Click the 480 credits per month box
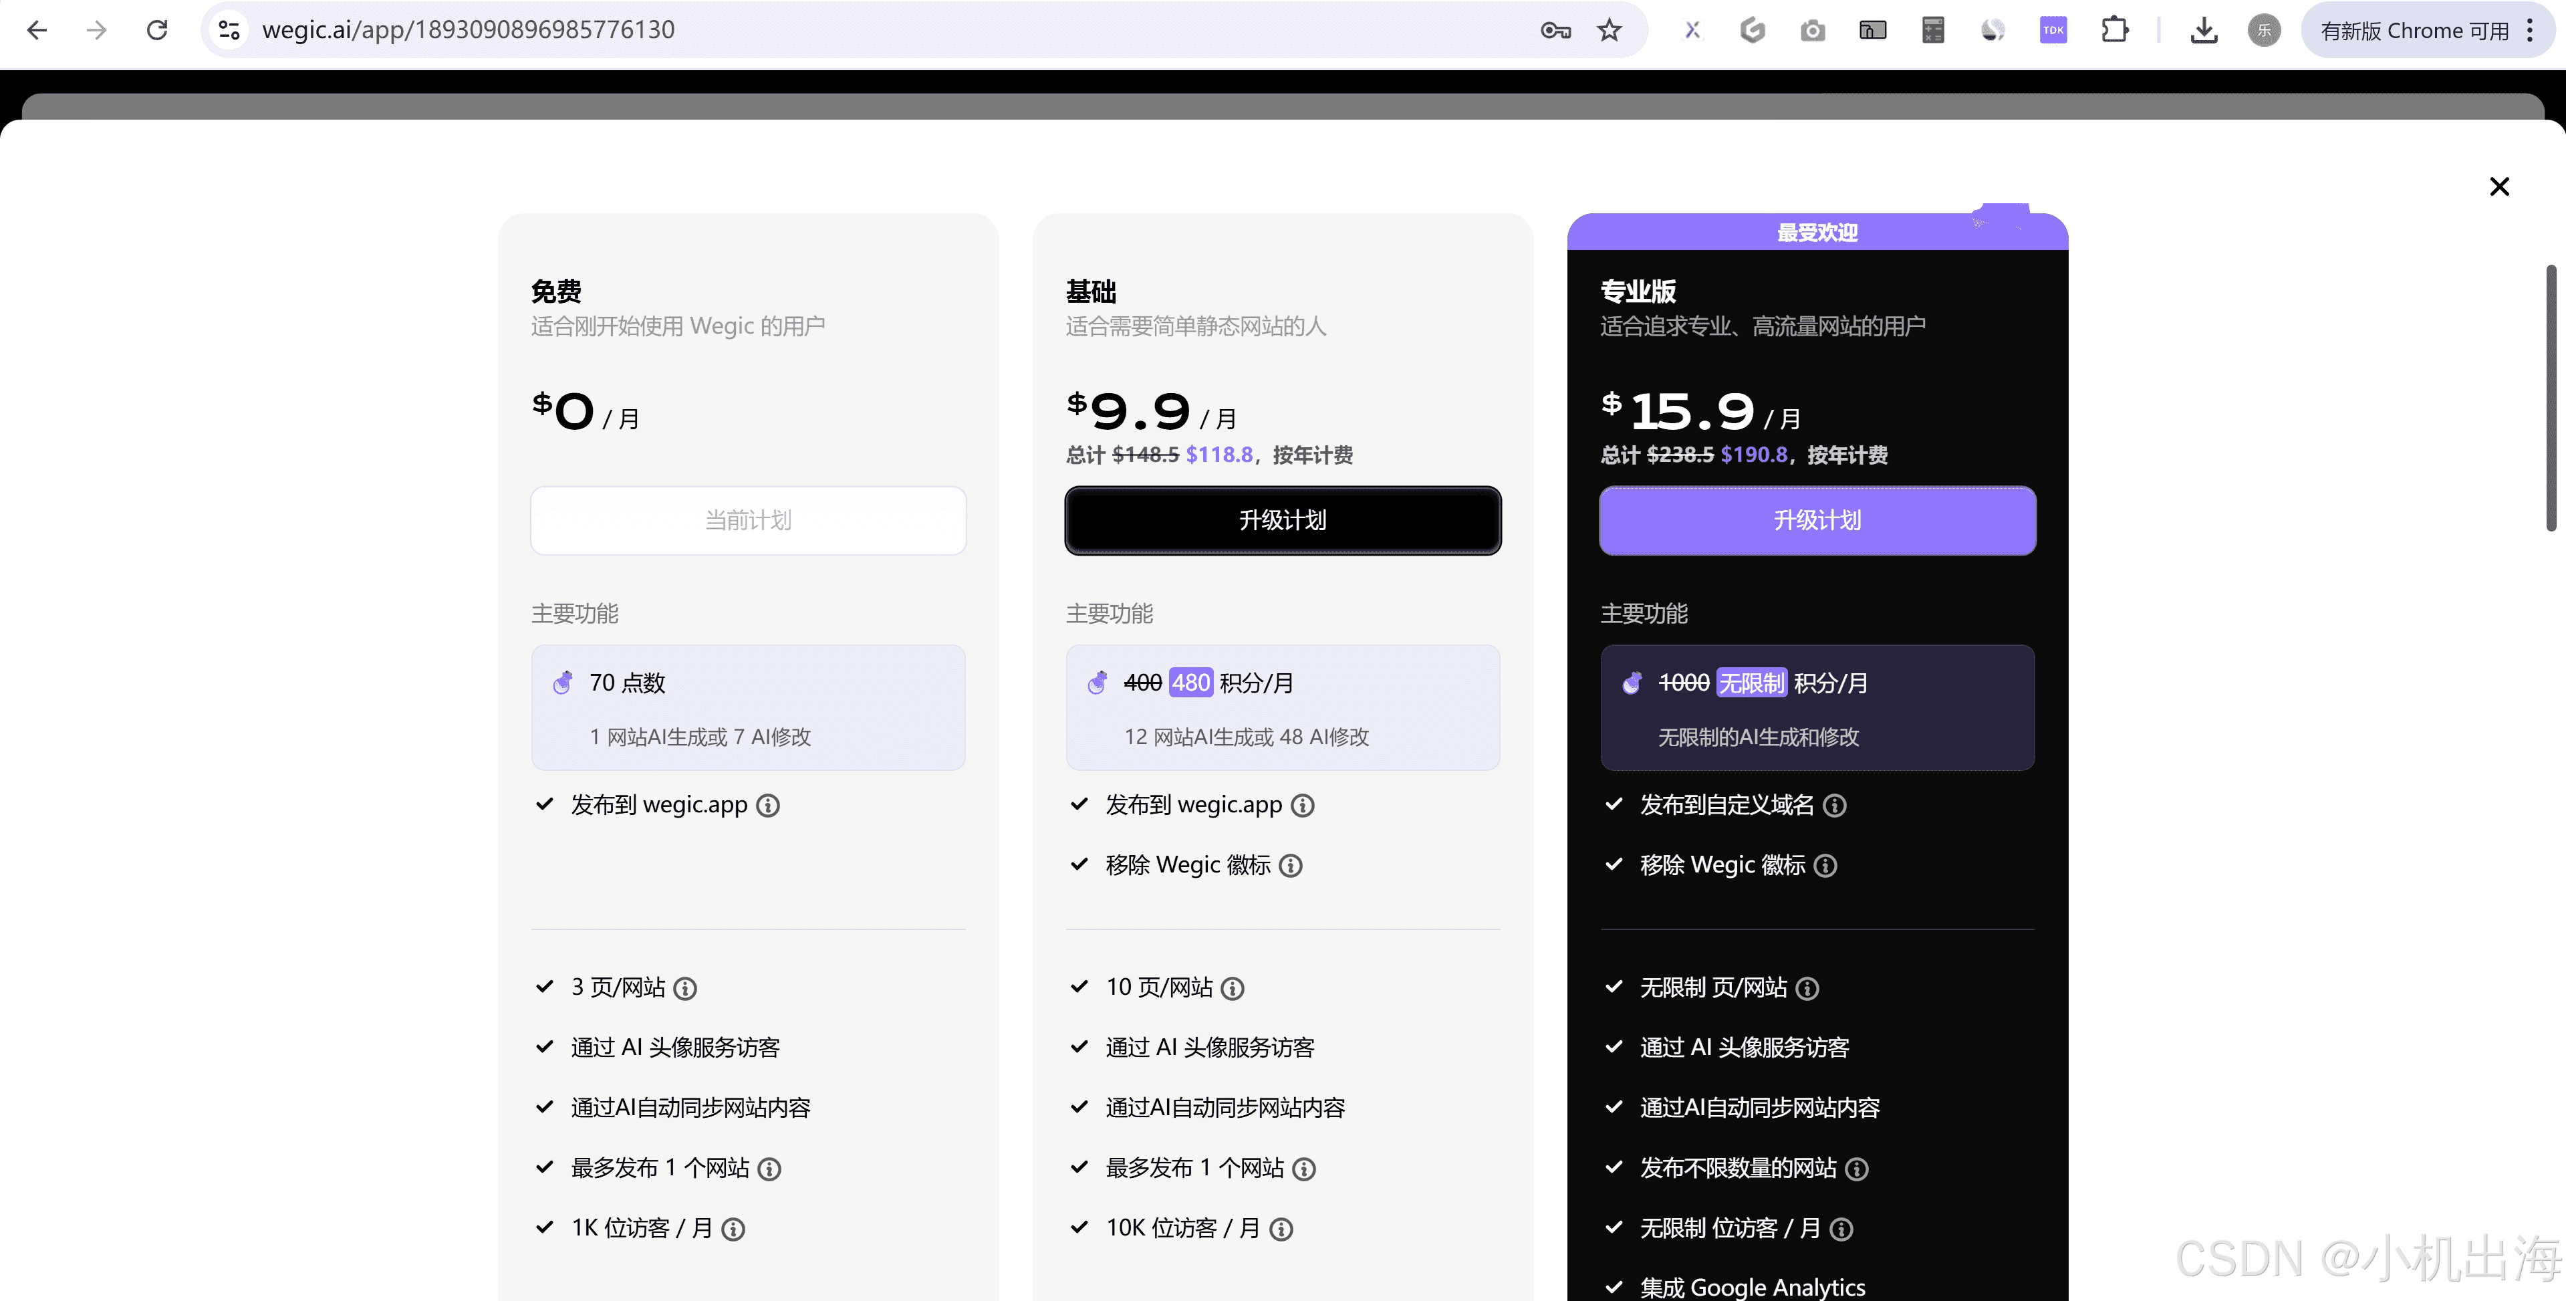Screen dimensions: 2566x1301 coord(1283,707)
